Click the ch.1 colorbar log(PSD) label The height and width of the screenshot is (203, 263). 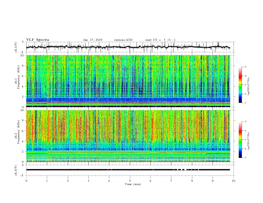click(x=248, y=87)
